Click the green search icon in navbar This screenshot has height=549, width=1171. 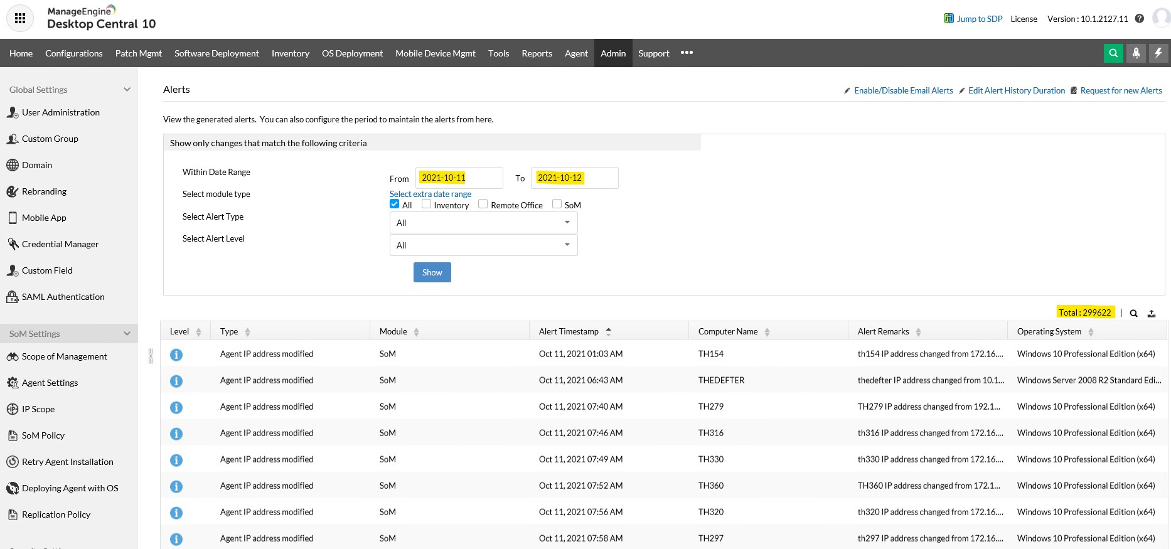click(x=1113, y=53)
